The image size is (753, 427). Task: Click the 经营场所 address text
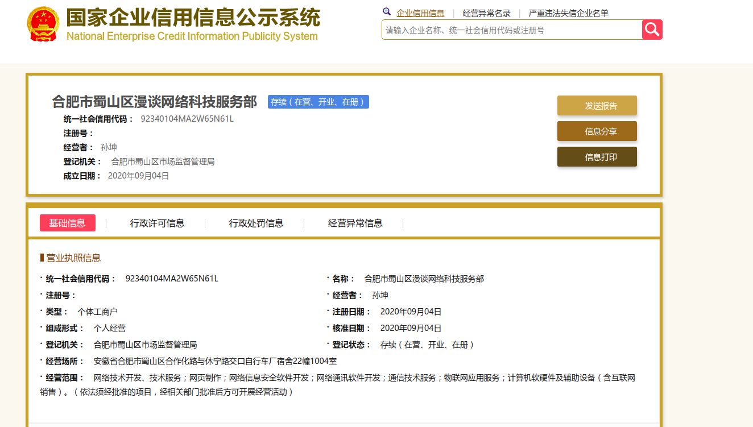pyautogui.click(x=215, y=361)
